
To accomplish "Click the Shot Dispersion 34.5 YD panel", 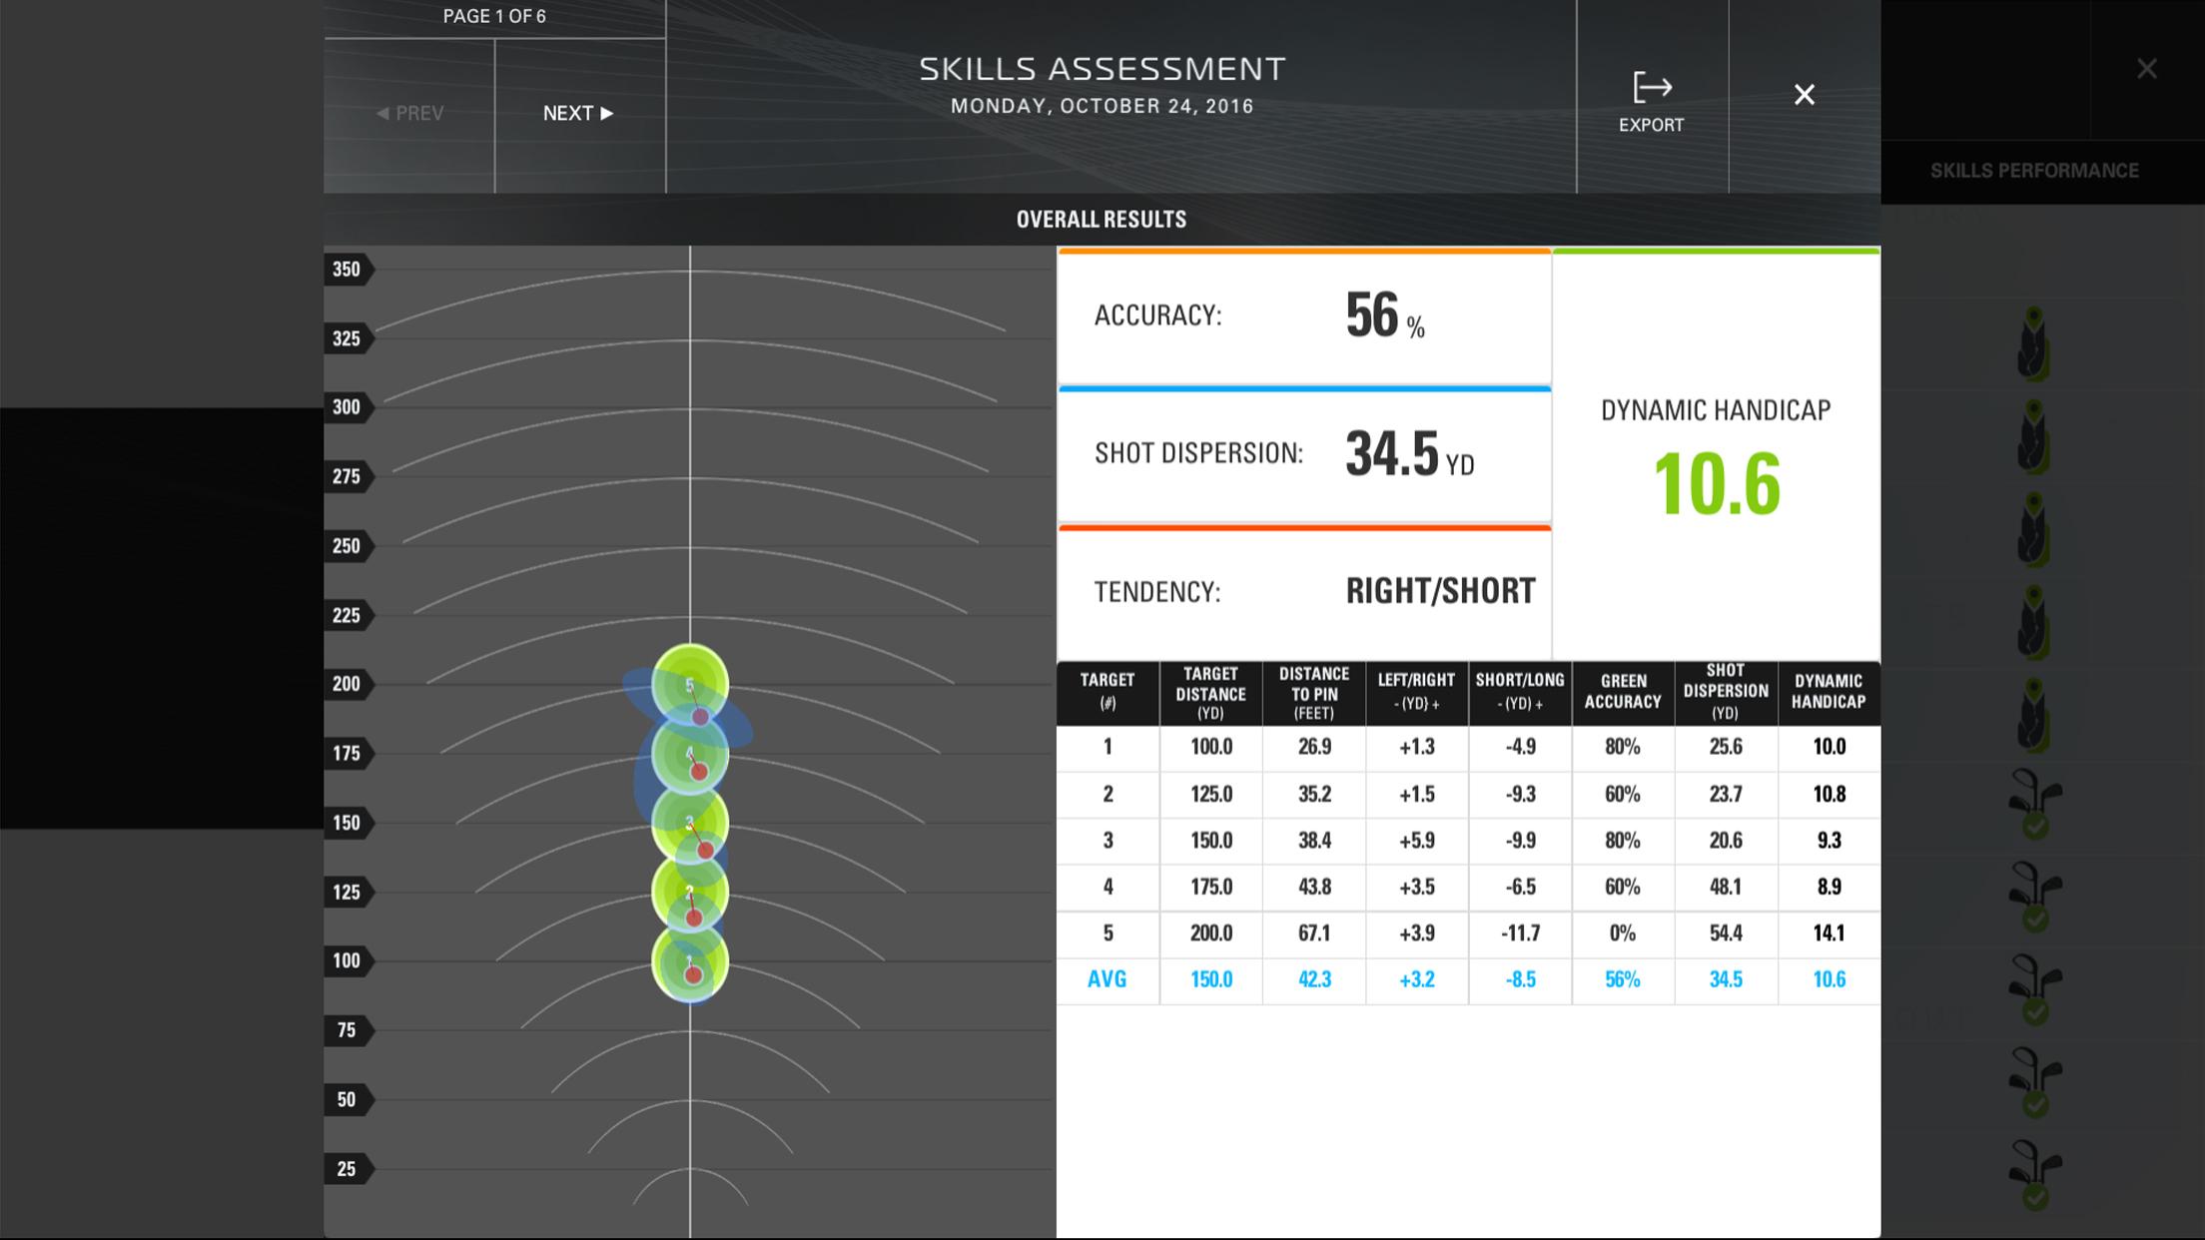I will point(1303,454).
